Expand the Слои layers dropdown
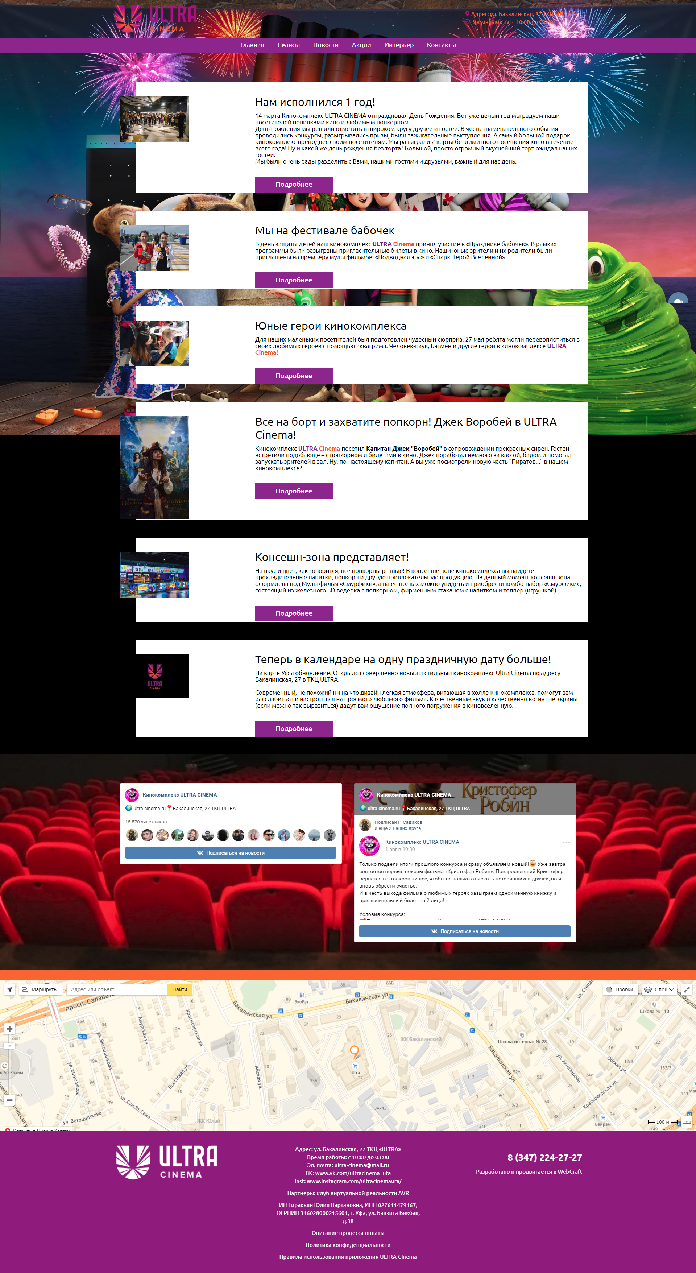This screenshot has height=1273, width=696. click(659, 990)
